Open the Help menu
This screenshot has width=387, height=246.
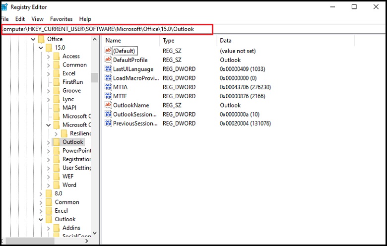[x=85, y=19]
